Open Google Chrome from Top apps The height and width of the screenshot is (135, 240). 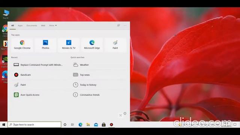click(x=22, y=45)
